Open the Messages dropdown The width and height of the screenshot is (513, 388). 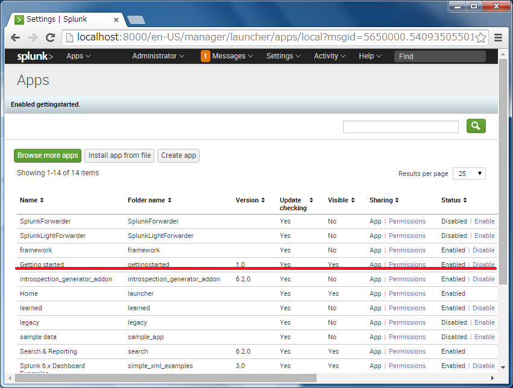[233, 56]
